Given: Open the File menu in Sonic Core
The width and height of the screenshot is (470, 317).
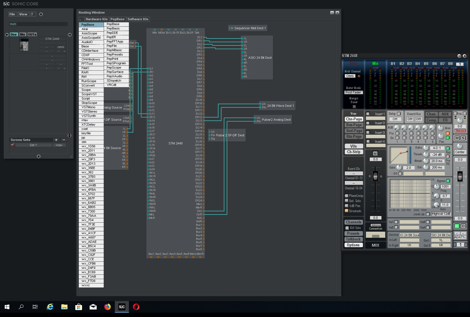Looking at the screenshot, I should 12,14.
